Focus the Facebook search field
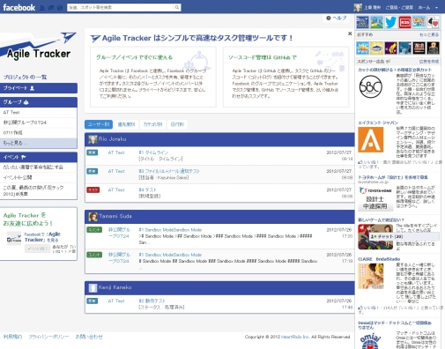Screen dimensions: 445x349 pos(121,7)
